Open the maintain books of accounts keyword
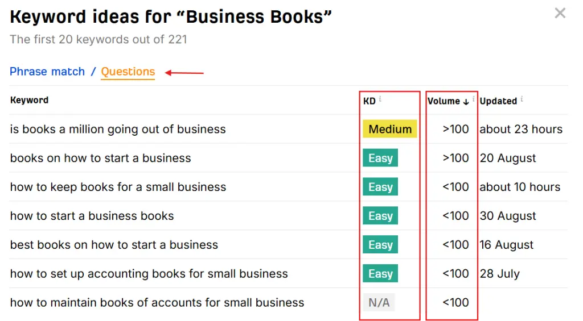This screenshot has width=583, height=321. (x=157, y=303)
